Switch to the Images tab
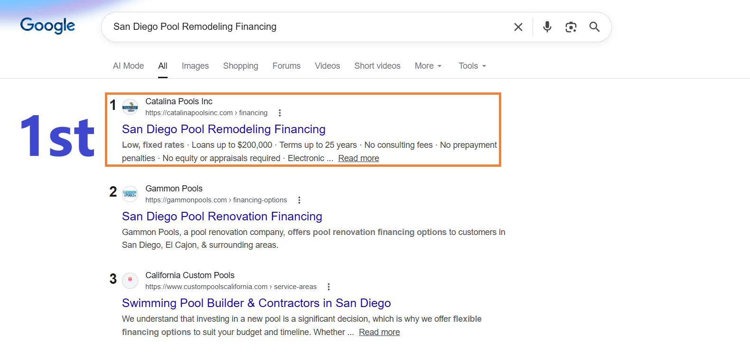 pos(195,66)
